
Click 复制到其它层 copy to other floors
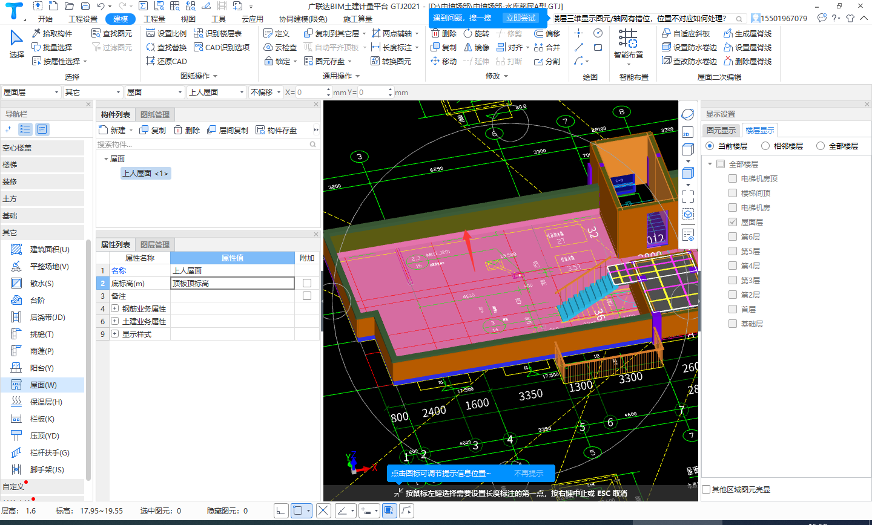pos(331,33)
